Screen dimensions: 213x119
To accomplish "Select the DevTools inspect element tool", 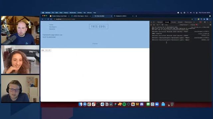I will pos(151,22).
